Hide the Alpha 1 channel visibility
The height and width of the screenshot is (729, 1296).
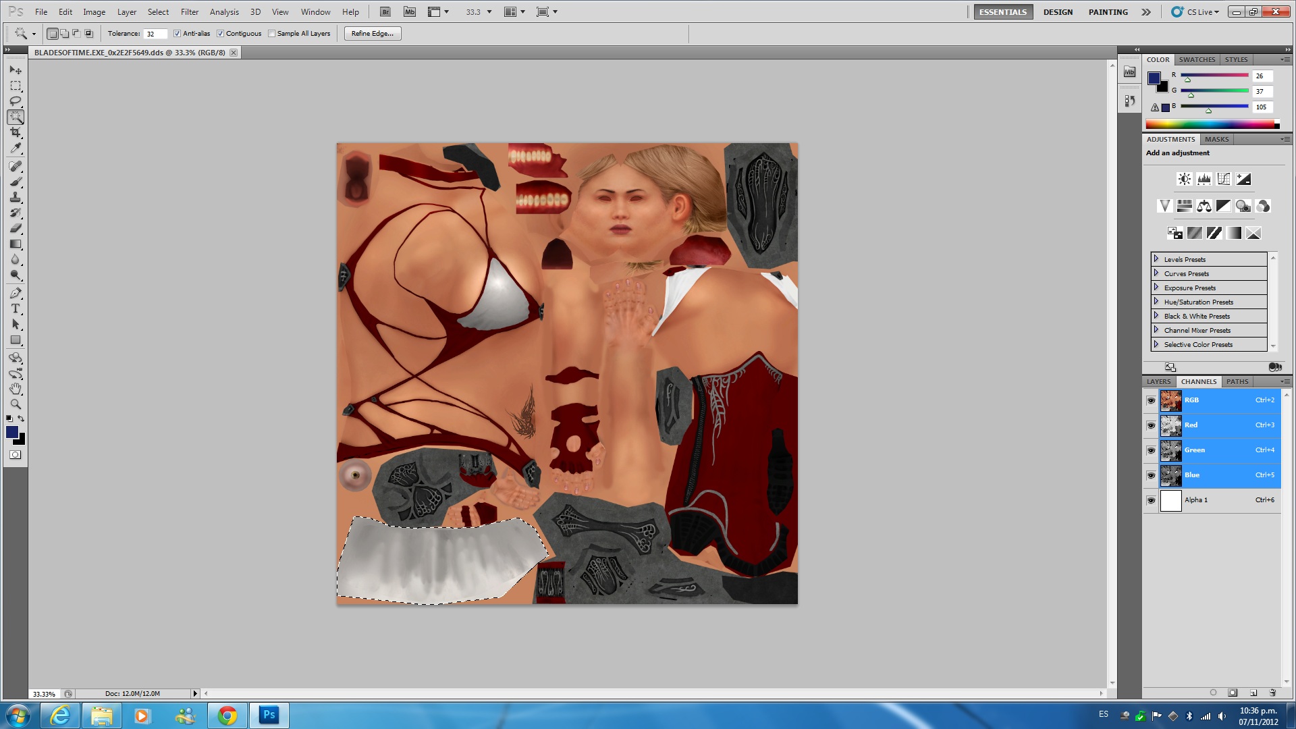[1151, 500]
